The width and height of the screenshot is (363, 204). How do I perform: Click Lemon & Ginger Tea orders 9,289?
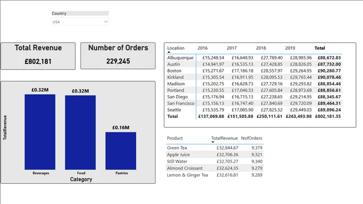pyautogui.click(x=257, y=175)
